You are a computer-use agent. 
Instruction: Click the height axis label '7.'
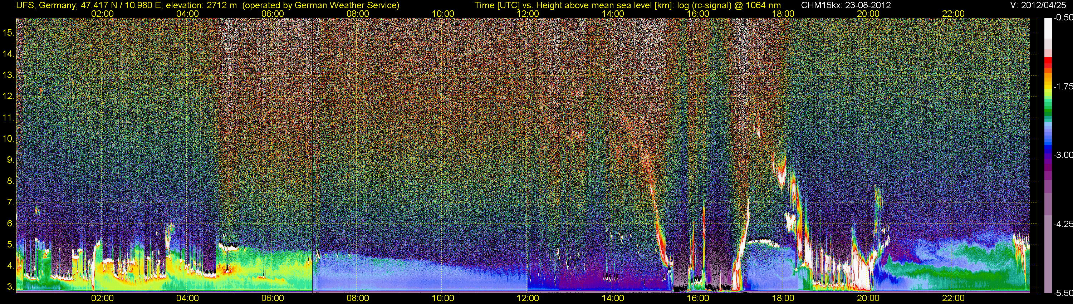point(11,202)
